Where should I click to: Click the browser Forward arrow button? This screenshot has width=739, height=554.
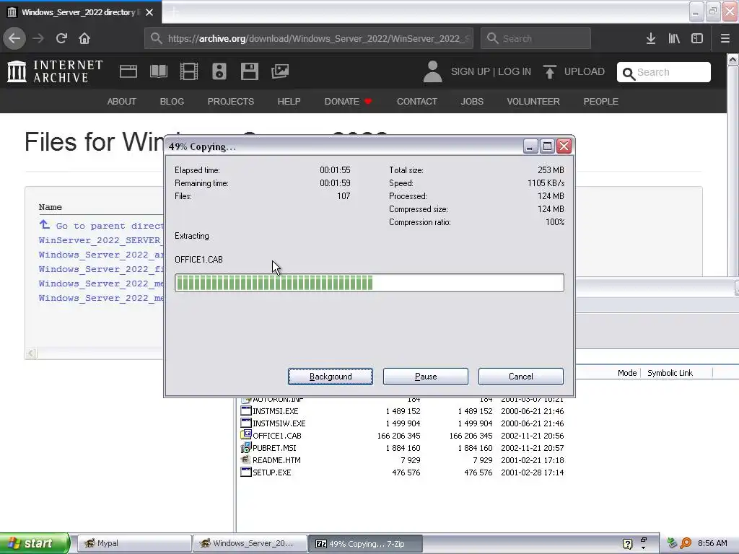click(38, 38)
